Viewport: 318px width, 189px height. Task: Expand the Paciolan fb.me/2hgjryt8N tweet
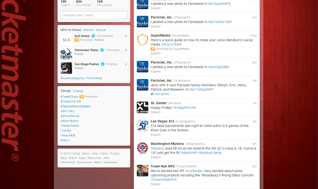[155, 71]
